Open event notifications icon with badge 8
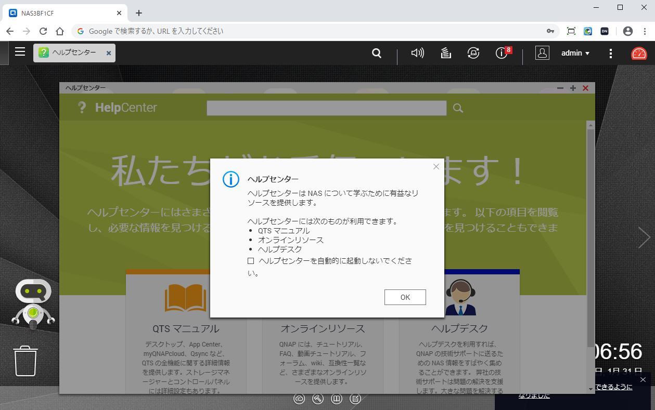 point(502,53)
